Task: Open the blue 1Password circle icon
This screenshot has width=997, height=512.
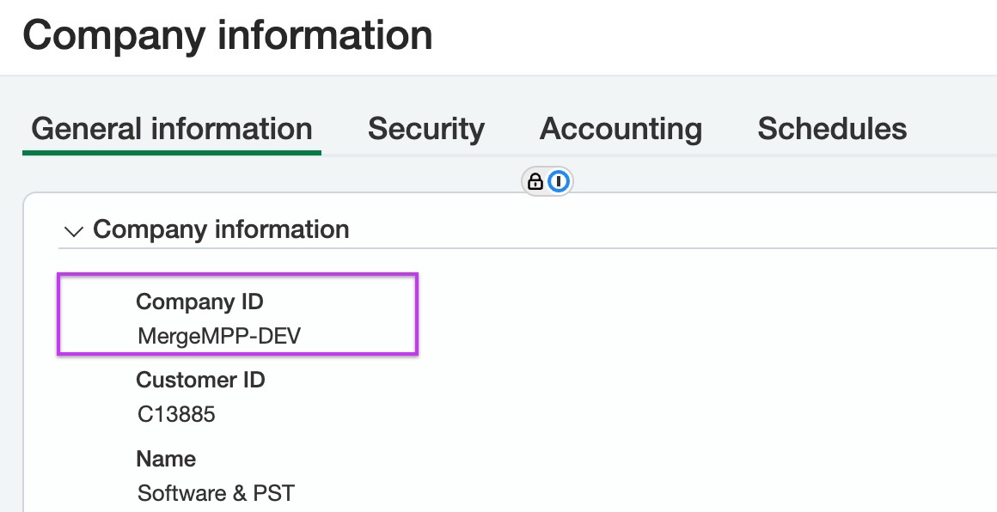Action: 559,181
